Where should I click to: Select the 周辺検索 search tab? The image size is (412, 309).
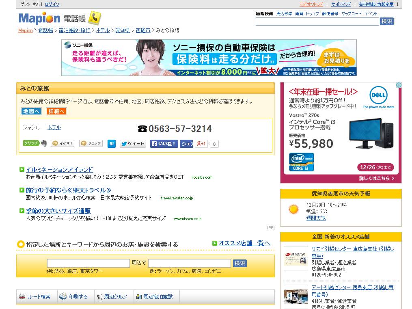click(x=284, y=14)
